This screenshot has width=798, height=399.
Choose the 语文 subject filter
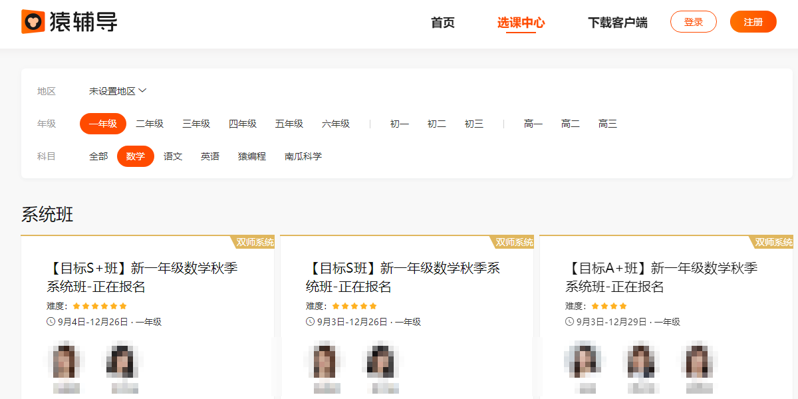(173, 156)
